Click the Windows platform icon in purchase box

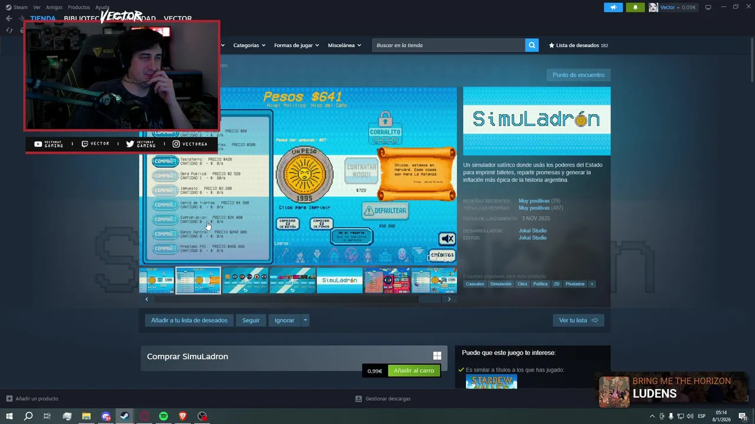[x=437, y=356]
